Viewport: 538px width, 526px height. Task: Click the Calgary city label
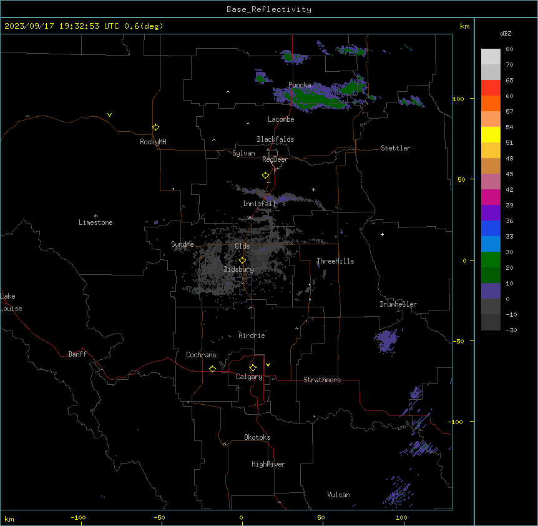(250, 377)
